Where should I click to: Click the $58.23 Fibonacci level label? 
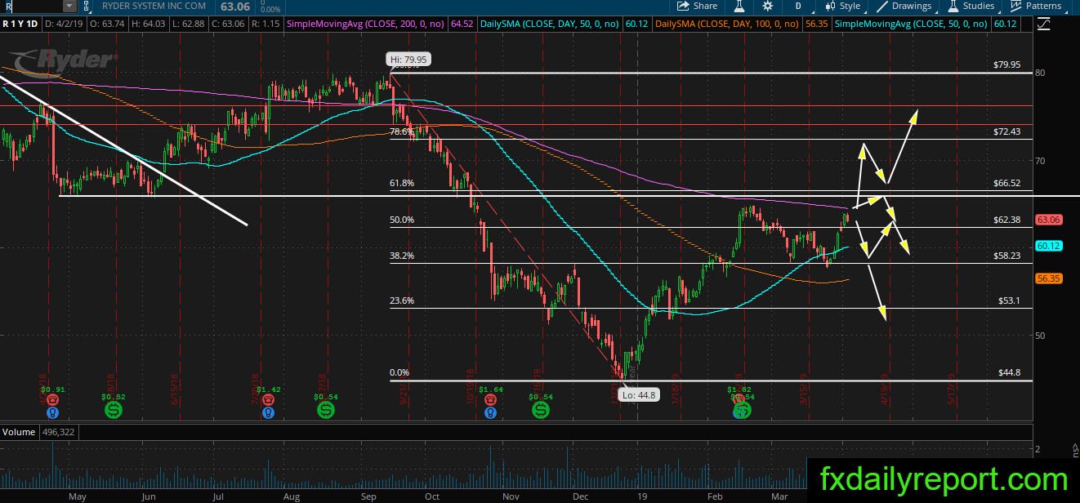point(1007,256)
